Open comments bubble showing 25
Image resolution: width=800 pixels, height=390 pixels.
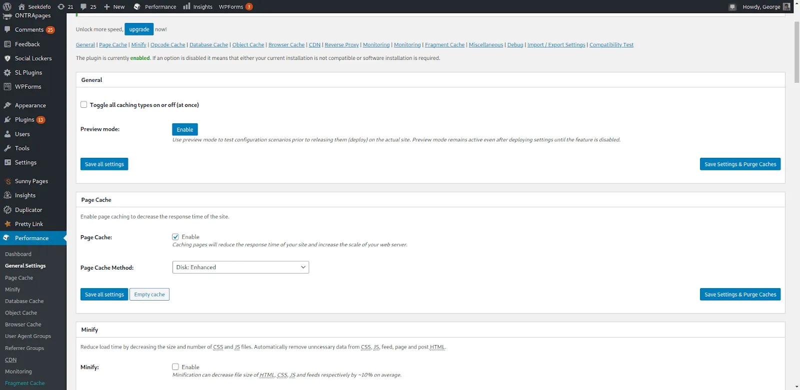coord(83,6)
